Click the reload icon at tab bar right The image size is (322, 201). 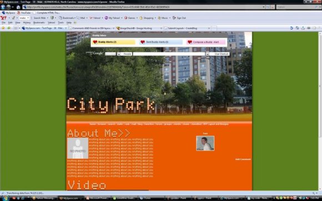[291, 28]
